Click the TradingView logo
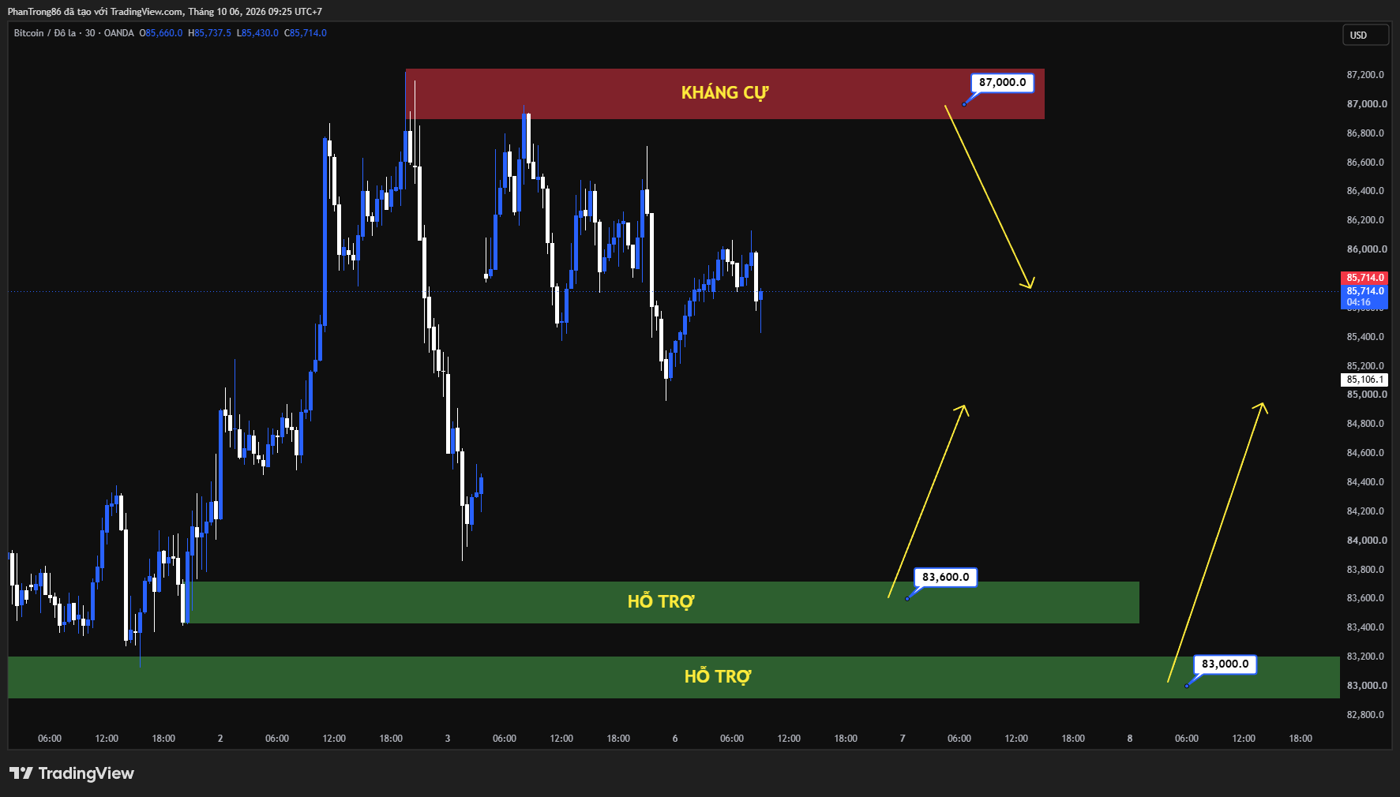 point(72,773)
